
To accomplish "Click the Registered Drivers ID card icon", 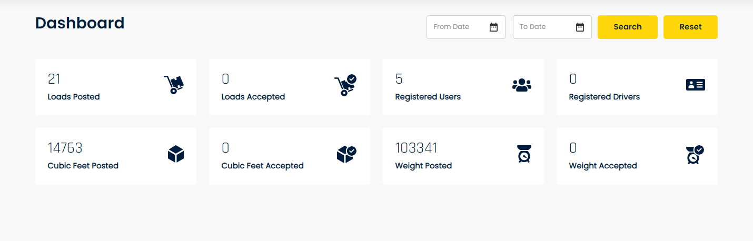I will click(695, 85).
